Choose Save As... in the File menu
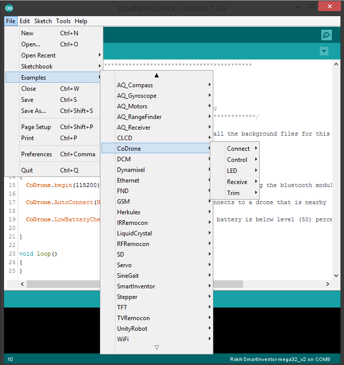The height and width of the screenshot is (365, 344). [53, 111]
